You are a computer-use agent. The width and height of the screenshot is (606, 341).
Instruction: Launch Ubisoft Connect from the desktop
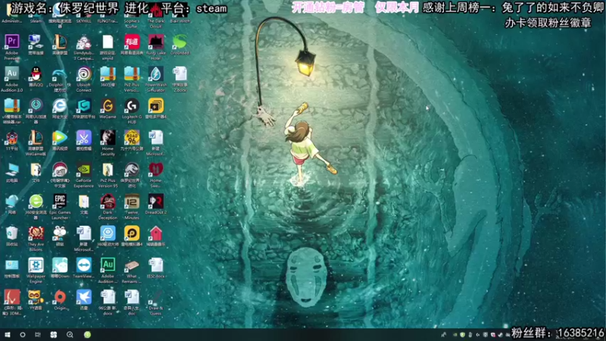click(83, 74)
